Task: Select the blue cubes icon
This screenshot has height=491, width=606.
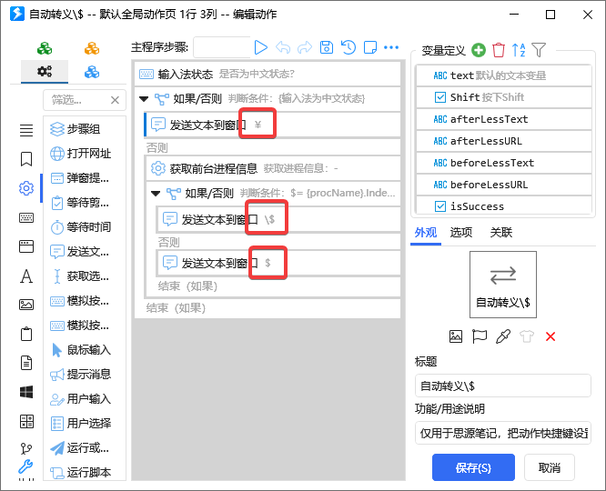Action: pyautogui.click(x=92, y=72)
